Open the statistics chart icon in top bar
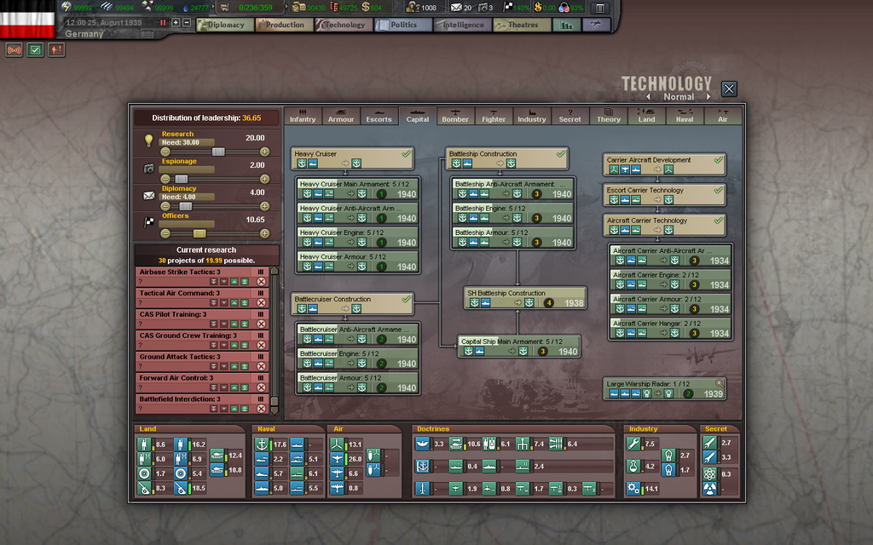873x545 pixels. pyautogui.click(x=566, y=25)
